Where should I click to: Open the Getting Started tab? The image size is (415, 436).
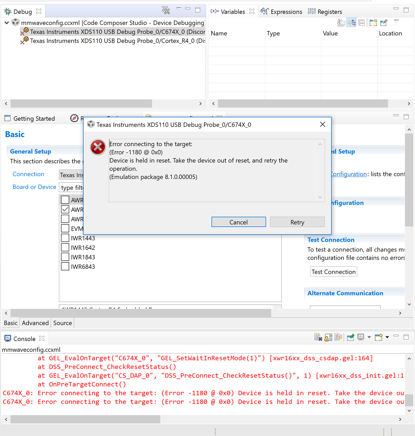30,119
